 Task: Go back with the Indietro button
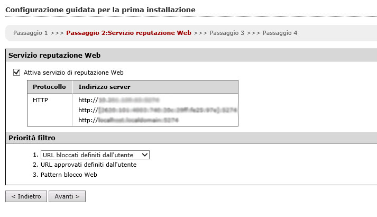tap(26, 196)
